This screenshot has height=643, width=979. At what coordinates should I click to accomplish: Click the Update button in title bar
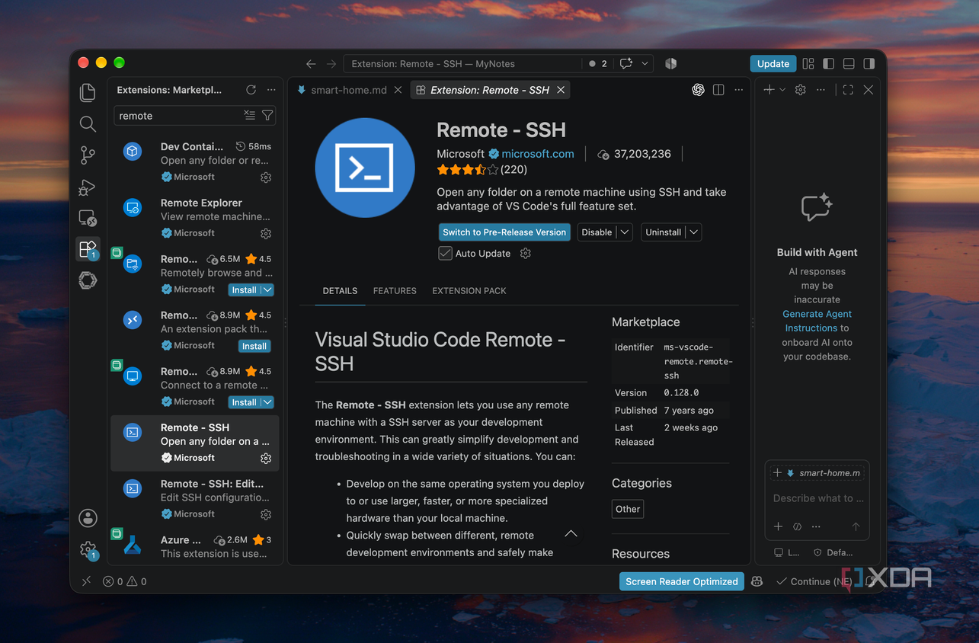(773, 64)
